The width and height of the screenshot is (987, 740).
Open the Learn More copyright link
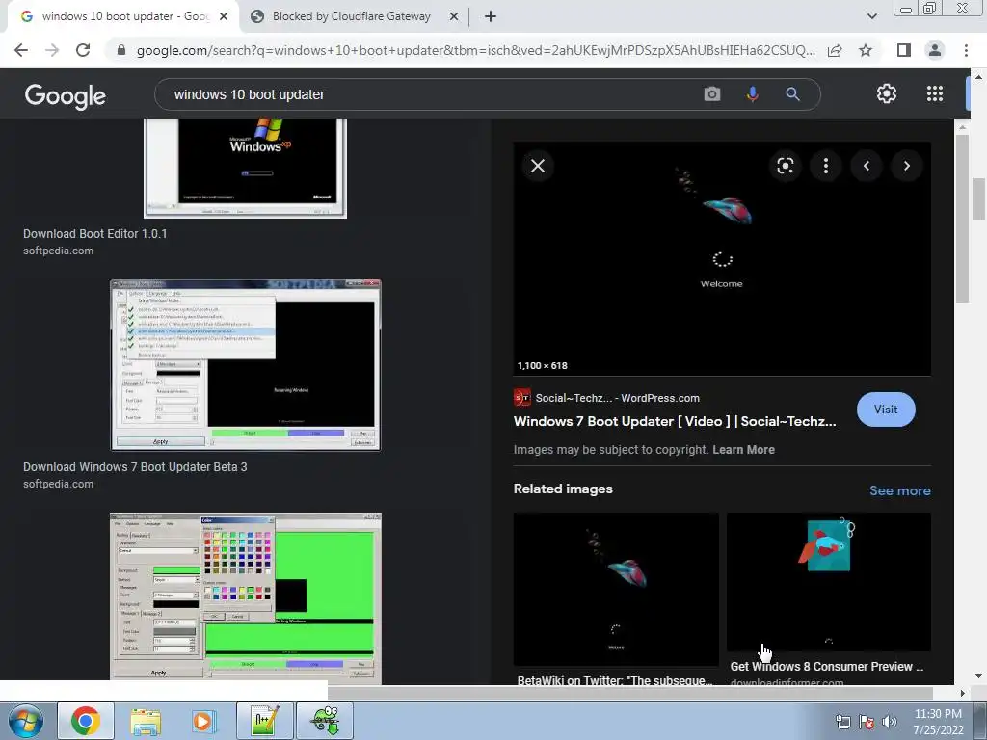click(x=743, y=450)
